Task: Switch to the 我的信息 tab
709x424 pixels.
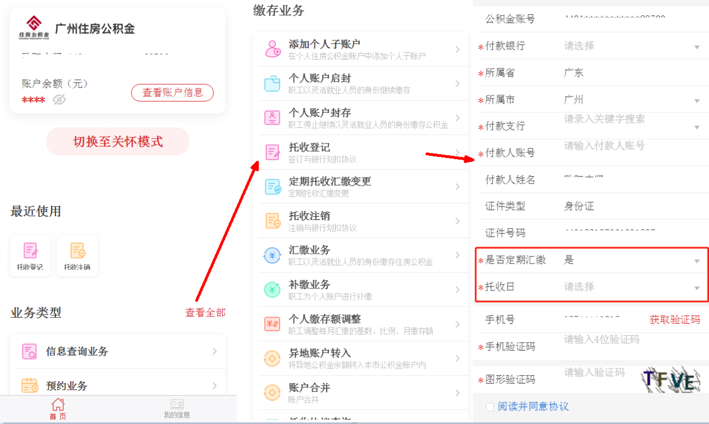Action: point(177,409)
